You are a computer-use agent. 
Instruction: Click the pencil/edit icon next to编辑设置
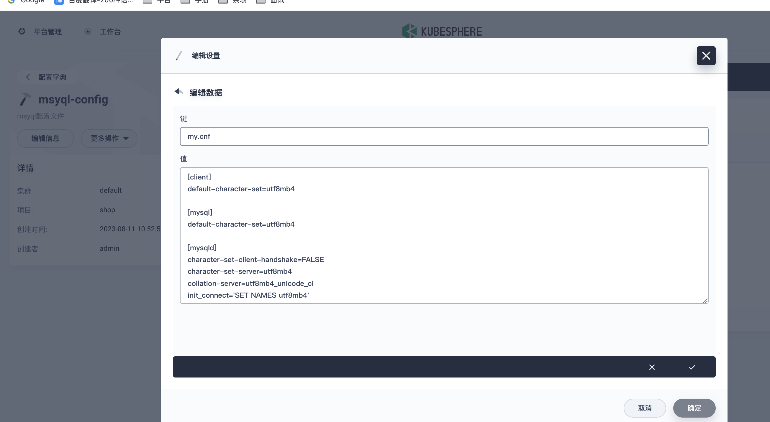[x=179, y=56]
